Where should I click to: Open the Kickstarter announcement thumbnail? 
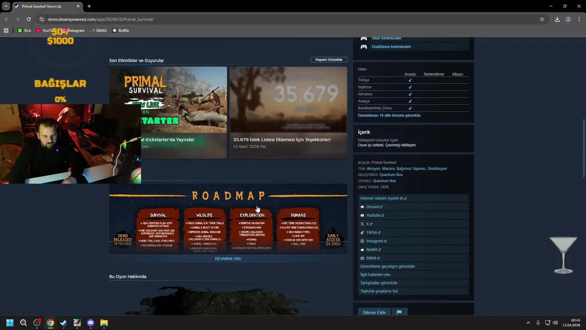tap(168, 99)
